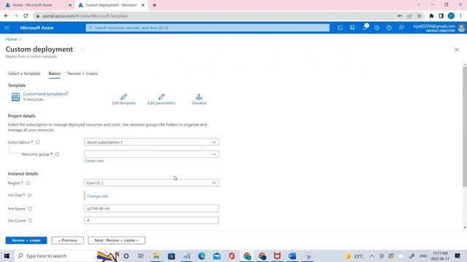Reload the browser page

(x=26, y=16)
